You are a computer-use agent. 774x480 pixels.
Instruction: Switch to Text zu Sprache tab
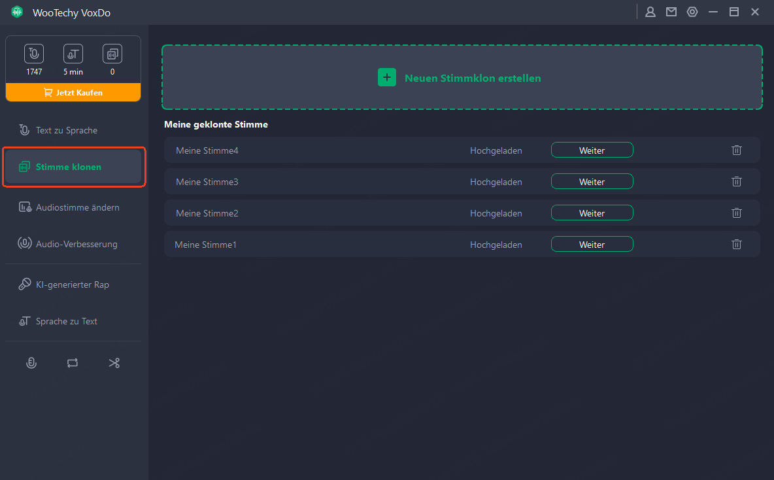(67, 130)
